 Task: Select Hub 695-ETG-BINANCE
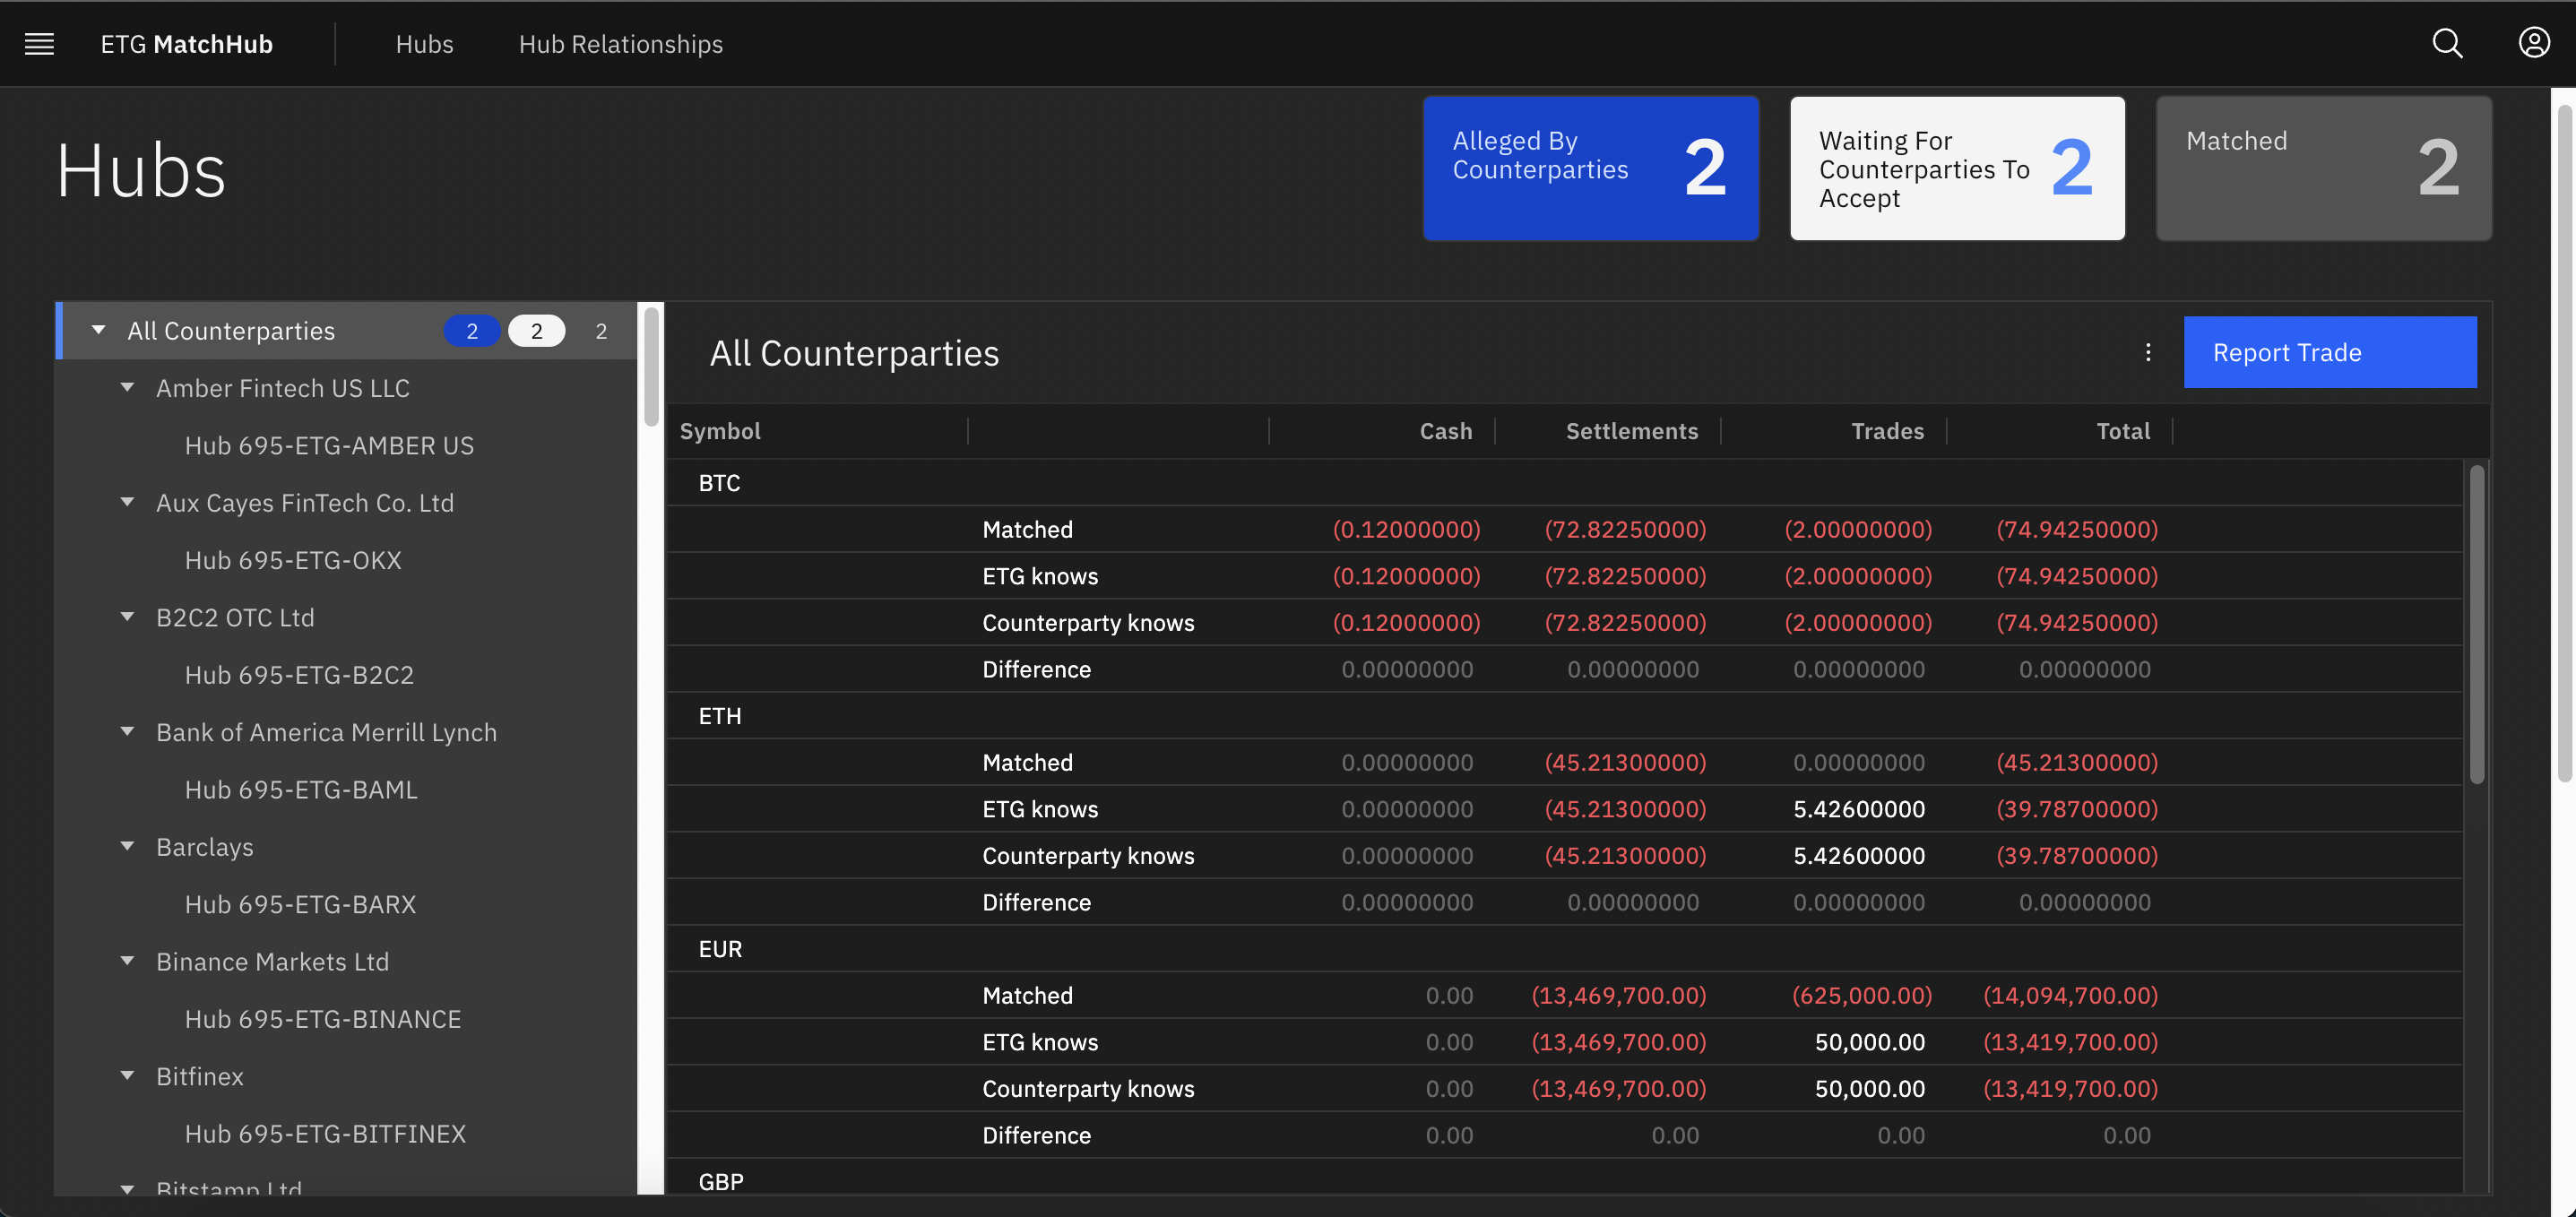[x=323, y=1019]
